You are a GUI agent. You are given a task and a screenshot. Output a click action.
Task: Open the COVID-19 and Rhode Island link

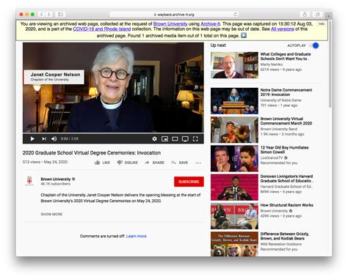click(x=102, y=29)
